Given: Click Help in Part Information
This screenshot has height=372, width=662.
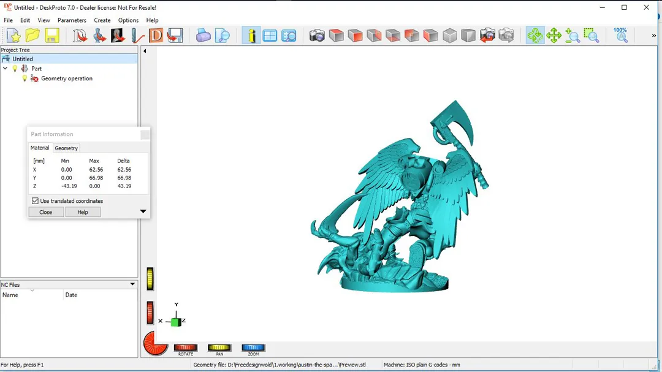Looking at the screenshot, I should 83,212.
